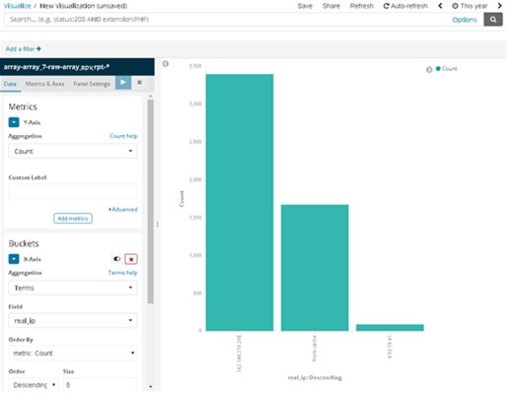The width and height of the screenshot is (510, 393).
Task: Focus the Size input showing 5
Action: coord(100,384)
